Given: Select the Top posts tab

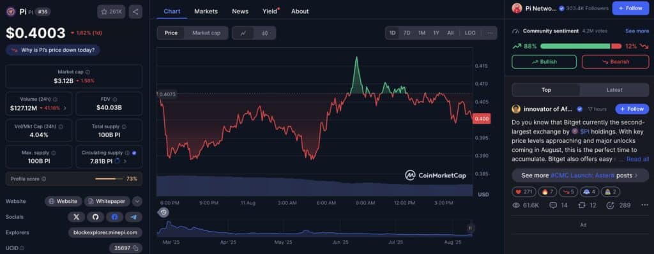Looking at the screenshot, I should [546, 90].
